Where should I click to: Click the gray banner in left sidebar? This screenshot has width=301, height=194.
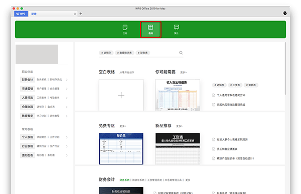coord(37,54)
